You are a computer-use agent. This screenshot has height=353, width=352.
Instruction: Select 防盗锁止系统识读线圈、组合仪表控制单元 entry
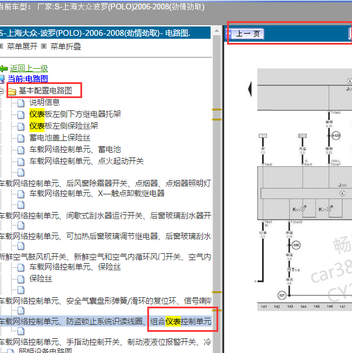(105, 321)
